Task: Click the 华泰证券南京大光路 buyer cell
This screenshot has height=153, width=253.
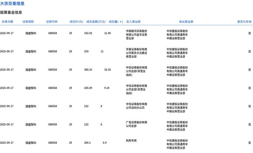Action: coord(137,53)
